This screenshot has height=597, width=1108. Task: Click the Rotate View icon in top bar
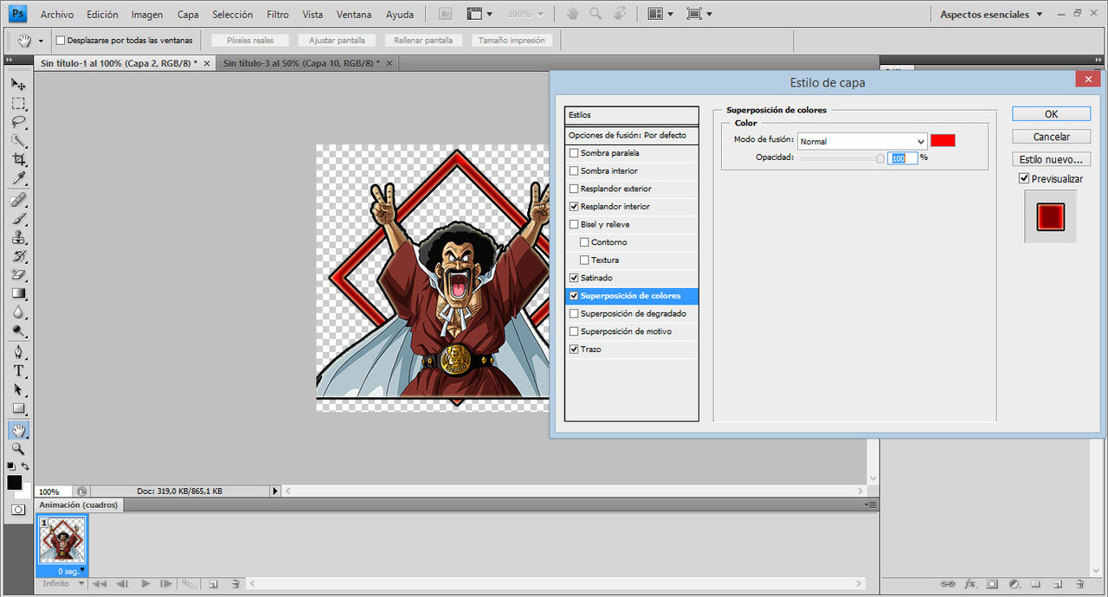pos(620,14)
